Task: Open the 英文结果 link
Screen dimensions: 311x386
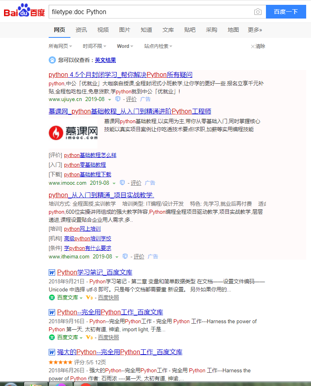Action: pyautogui.click(x=105, y=60)
